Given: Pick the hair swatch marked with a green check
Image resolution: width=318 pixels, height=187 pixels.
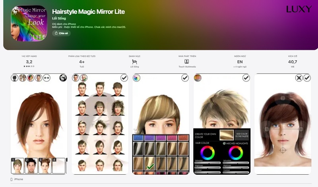Looking at the screenshot, I should pyautogui.click(x=149, y=164).
